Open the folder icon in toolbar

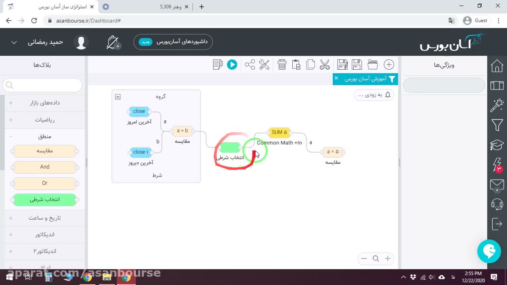[373, 65]
